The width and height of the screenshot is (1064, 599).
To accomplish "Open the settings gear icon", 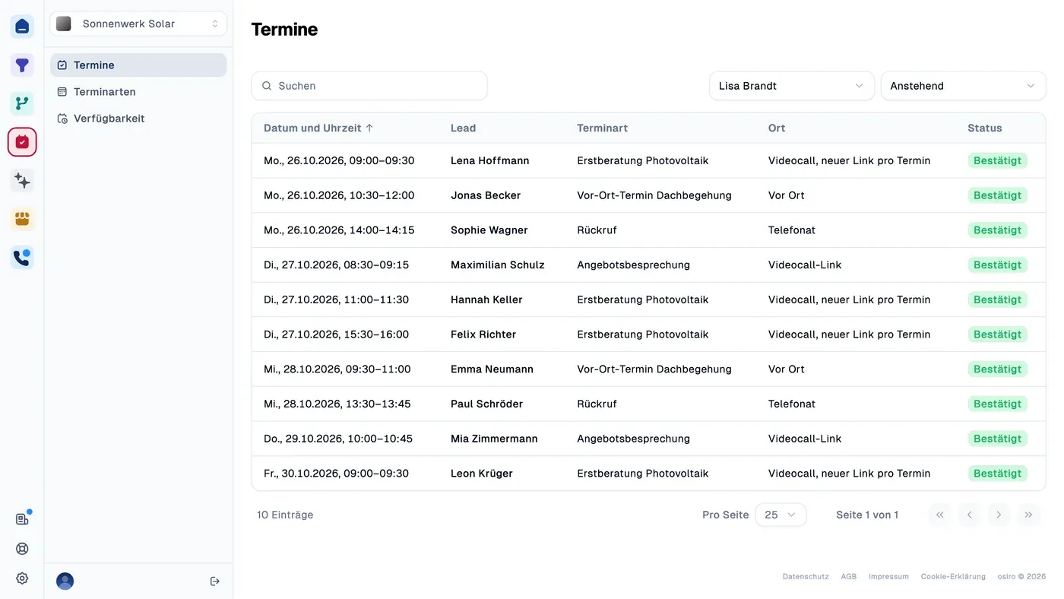I will [x=22, y=578].
